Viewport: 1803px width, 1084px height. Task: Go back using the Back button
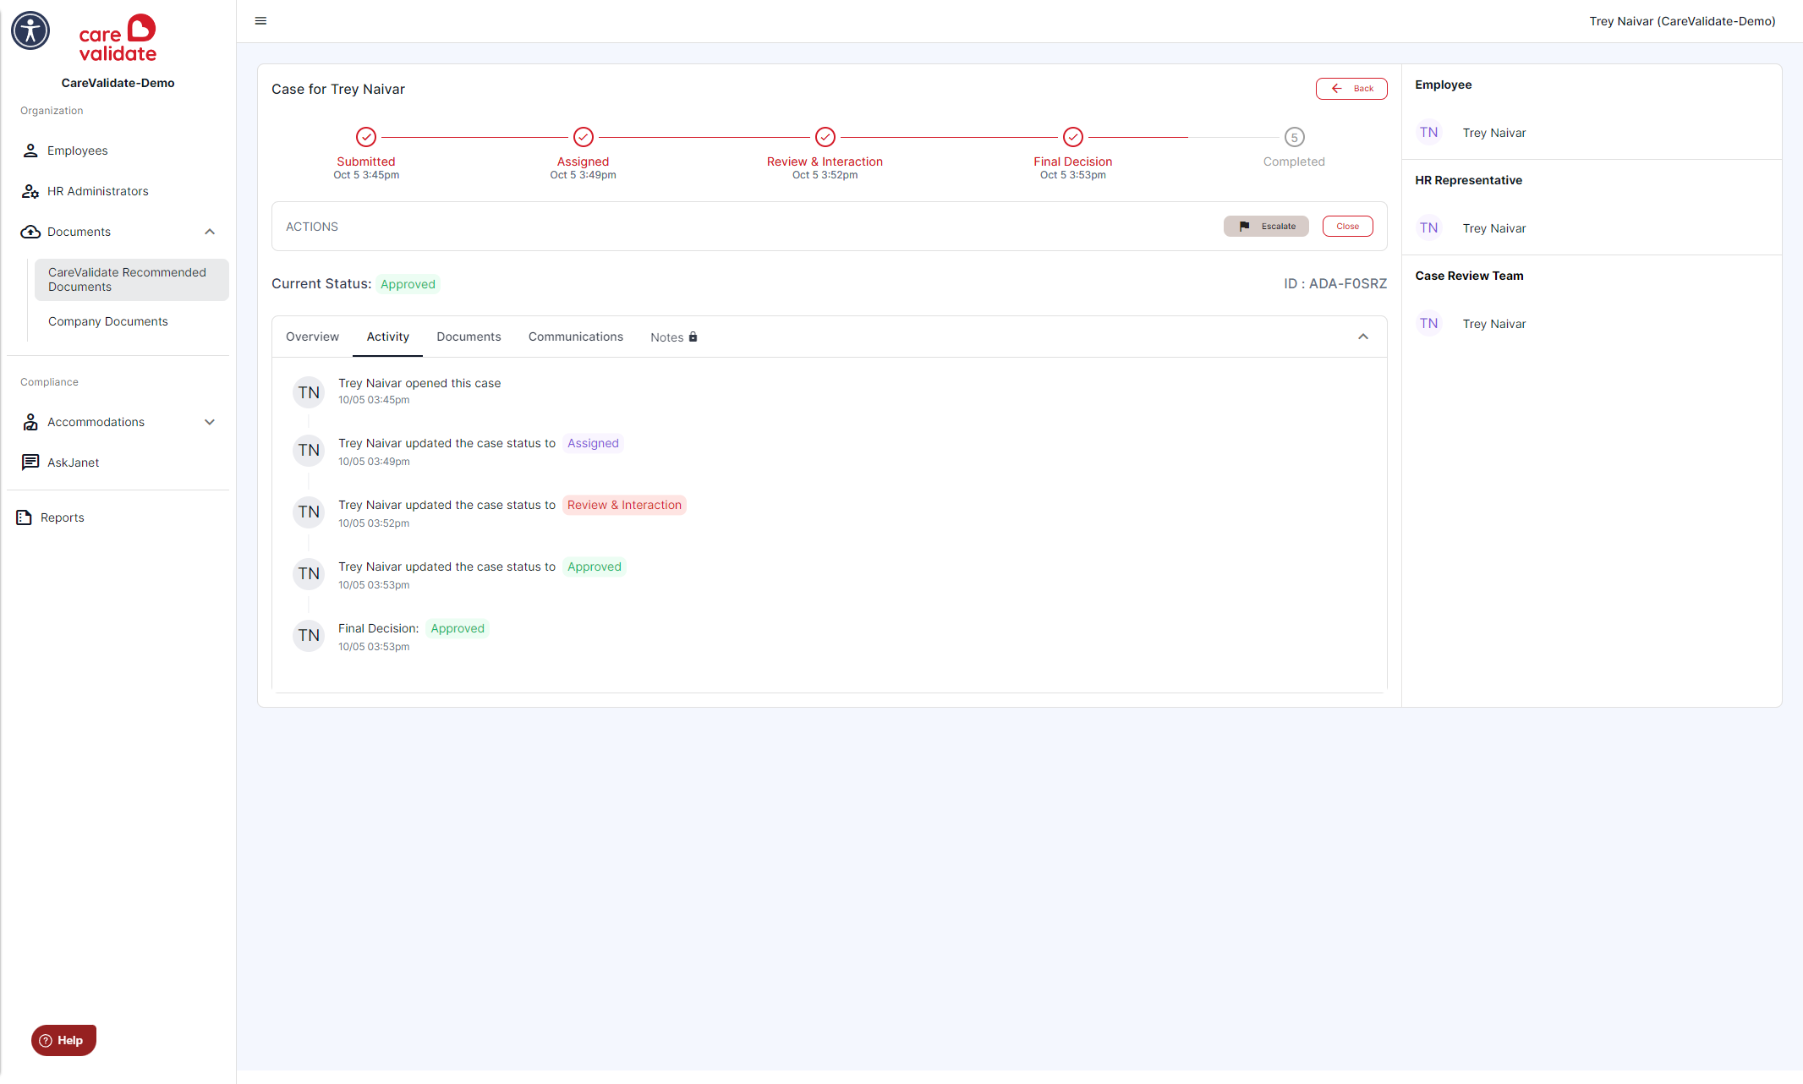[1351, 89]
